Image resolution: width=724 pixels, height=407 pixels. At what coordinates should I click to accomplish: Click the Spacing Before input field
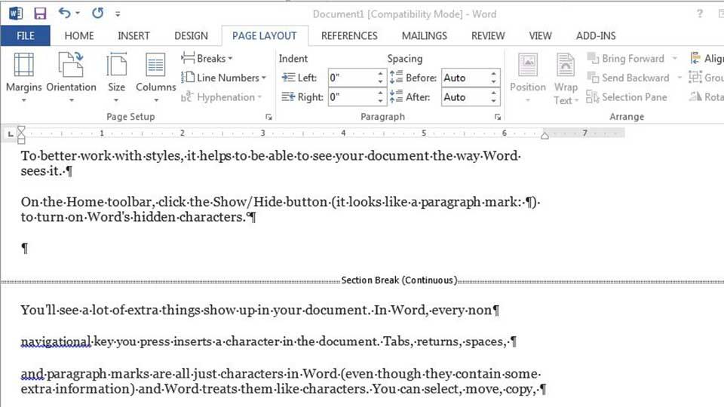(x=463, y=78)
